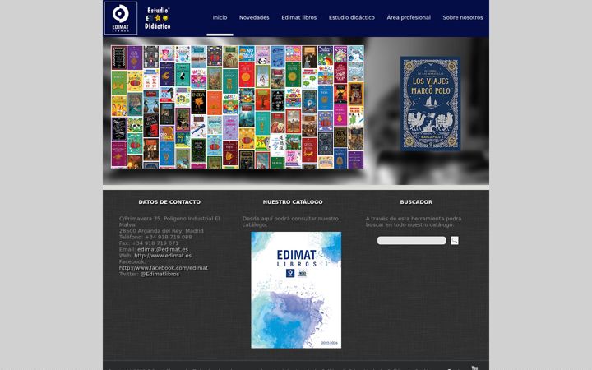The width and height of the screenshot is (592, 370).
Task: Click the Teléfono +34 918 719 088 text
Action: (155, 237)
